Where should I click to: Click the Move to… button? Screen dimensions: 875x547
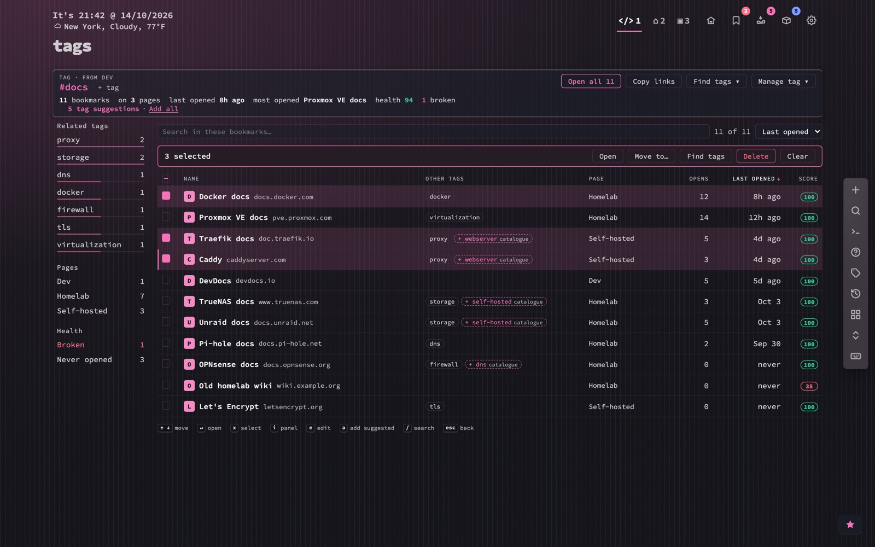pos(651,156)
